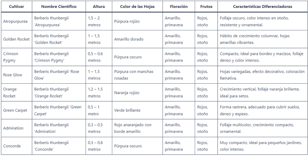Select the Orange Rocket cultivar cell
Viewport: 308px width, 156px height.
coord(10,93)
